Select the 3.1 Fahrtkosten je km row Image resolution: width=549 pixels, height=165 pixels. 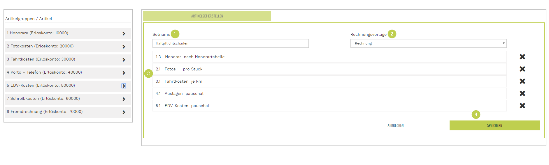[329, 81]
